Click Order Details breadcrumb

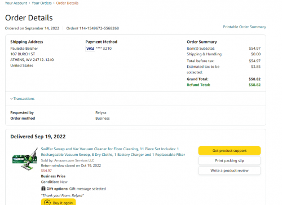pyautogui.click(x=67, y=3)
